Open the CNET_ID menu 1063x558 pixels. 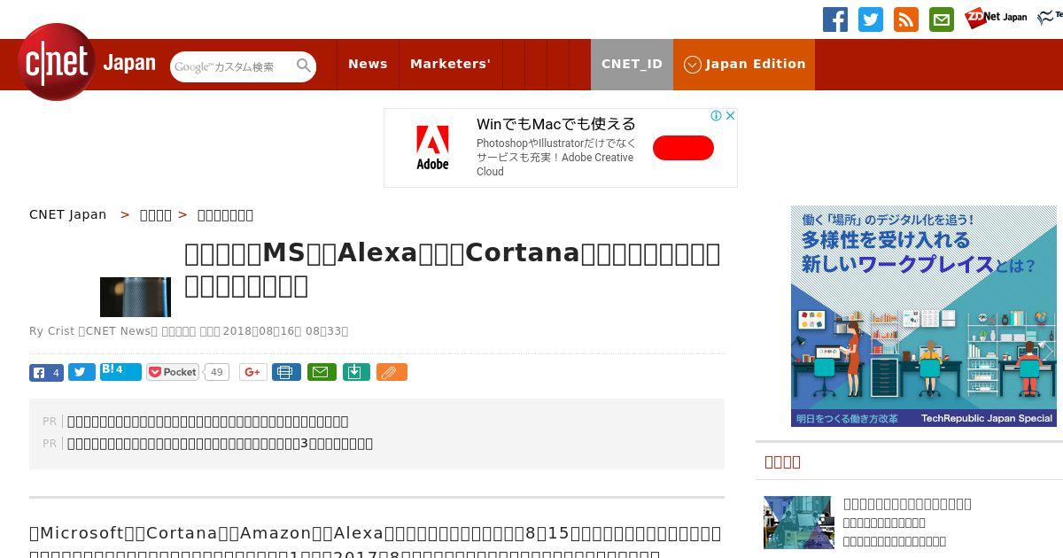[632, 64]
